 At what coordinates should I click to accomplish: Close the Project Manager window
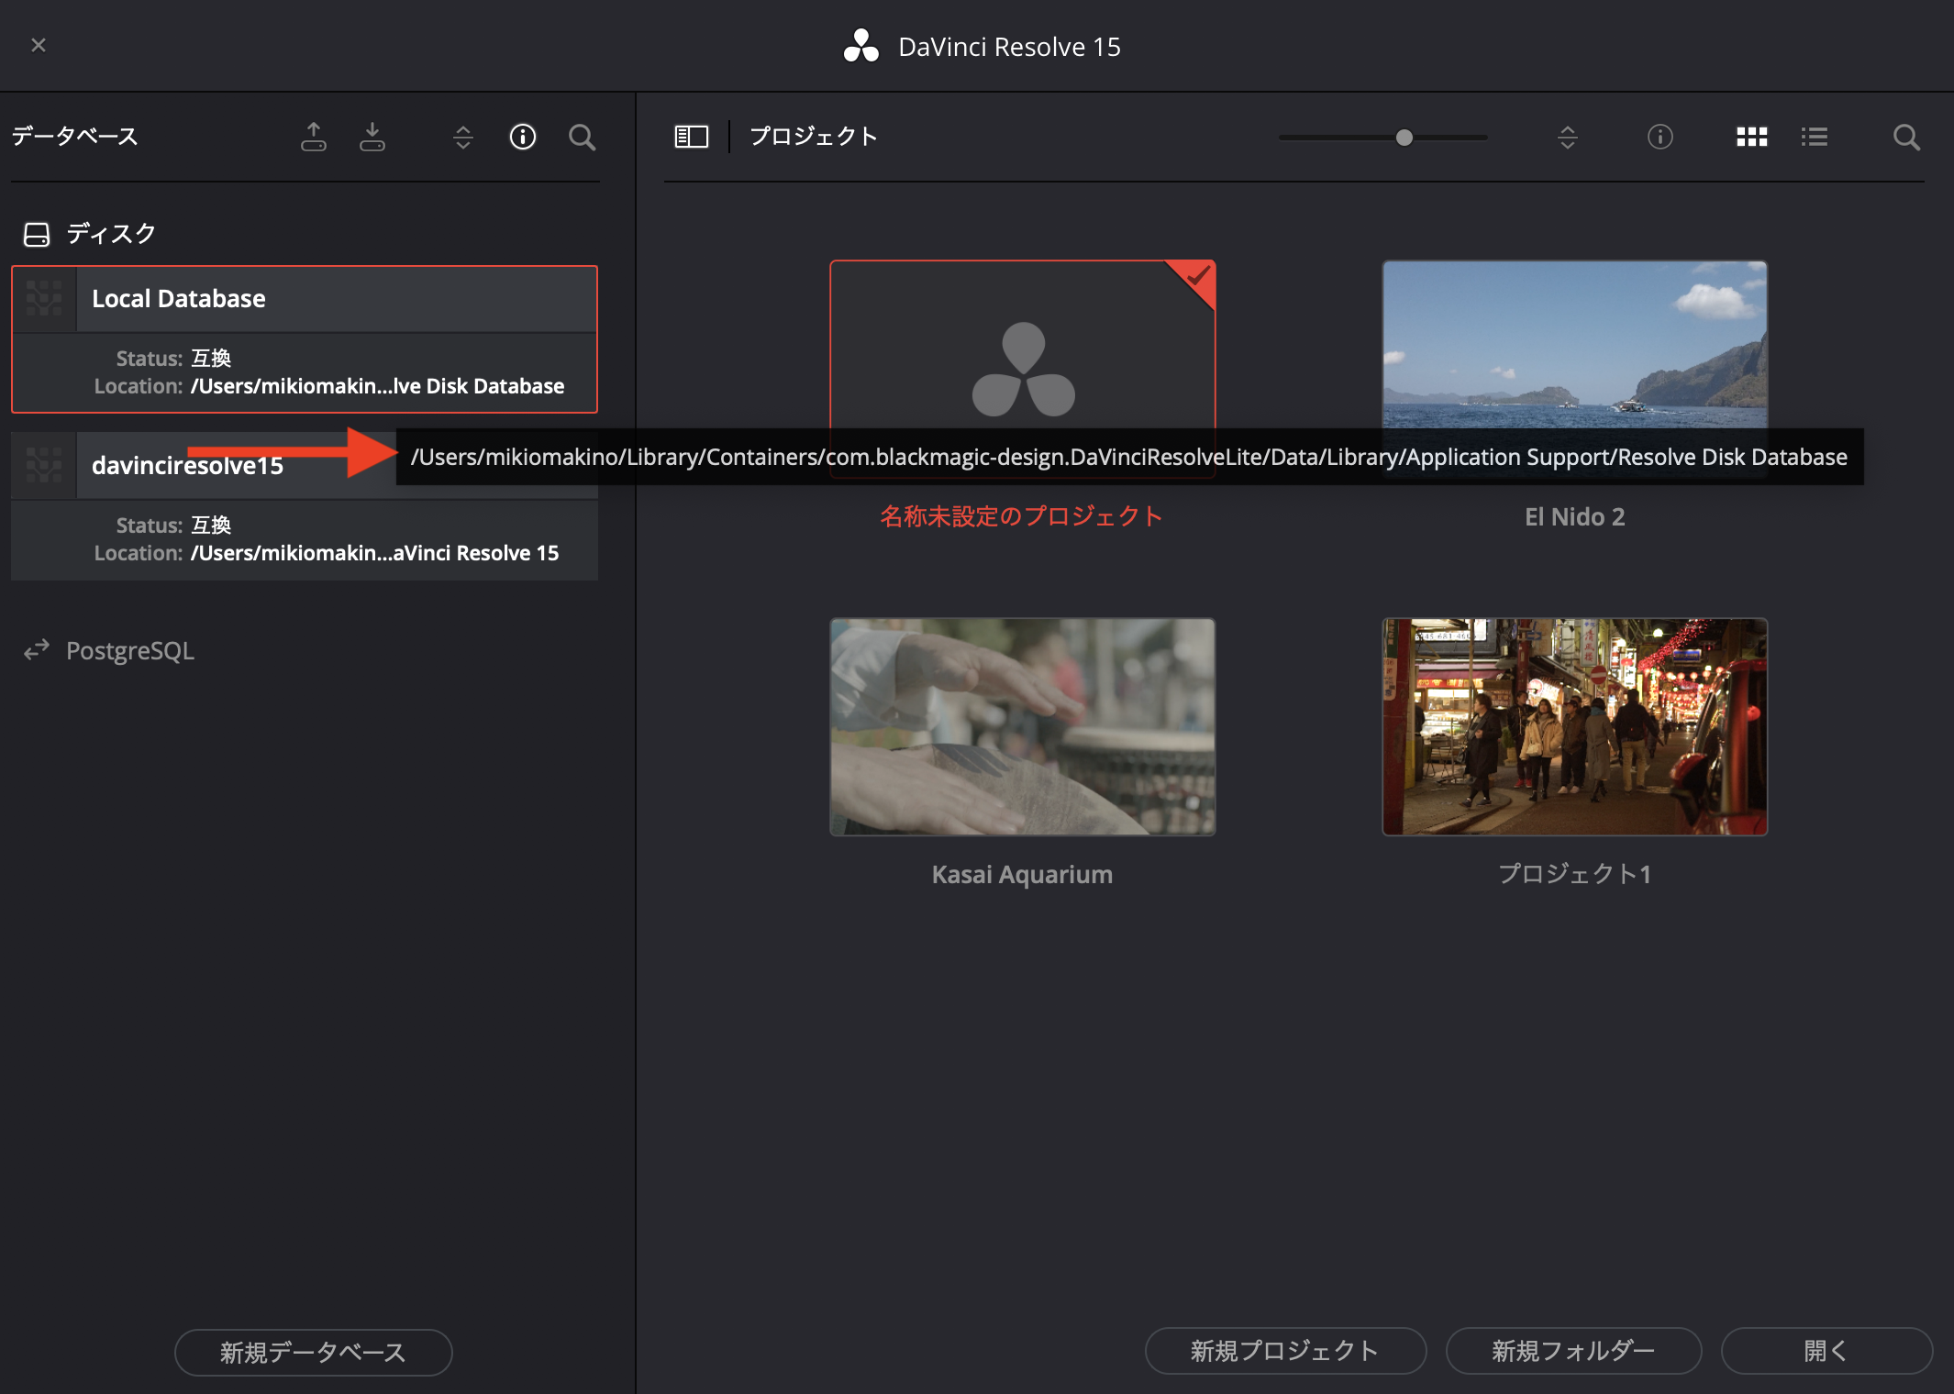tap(39, 45)
